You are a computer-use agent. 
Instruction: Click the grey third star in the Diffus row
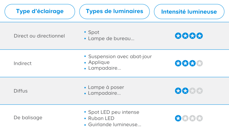tap(192, 91)
